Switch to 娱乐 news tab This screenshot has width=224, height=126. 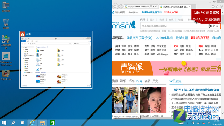tap(123, 81)
